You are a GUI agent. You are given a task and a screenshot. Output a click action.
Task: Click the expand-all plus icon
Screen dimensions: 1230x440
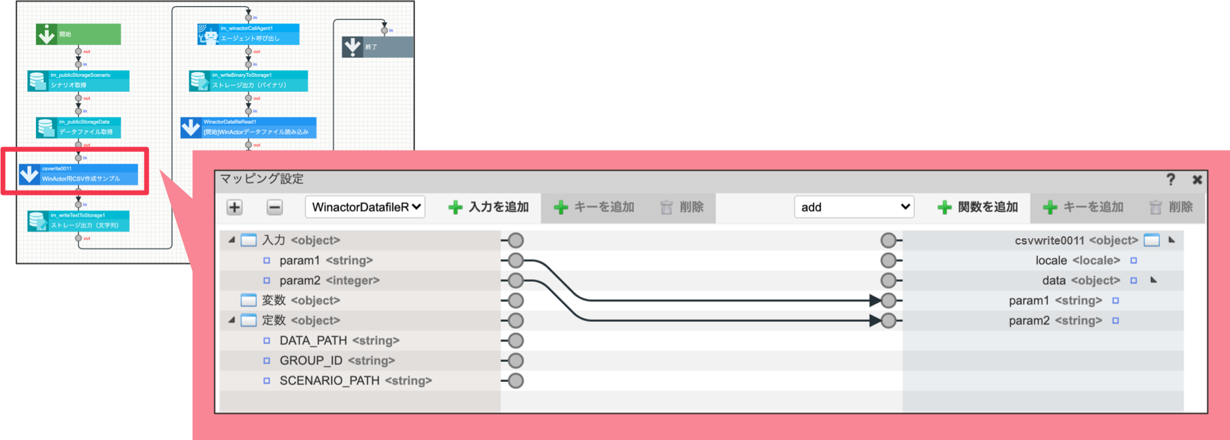pyautogui.click(x=235, y=207)
